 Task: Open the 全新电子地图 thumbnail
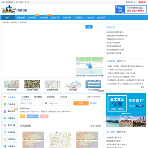pos(53,86)
